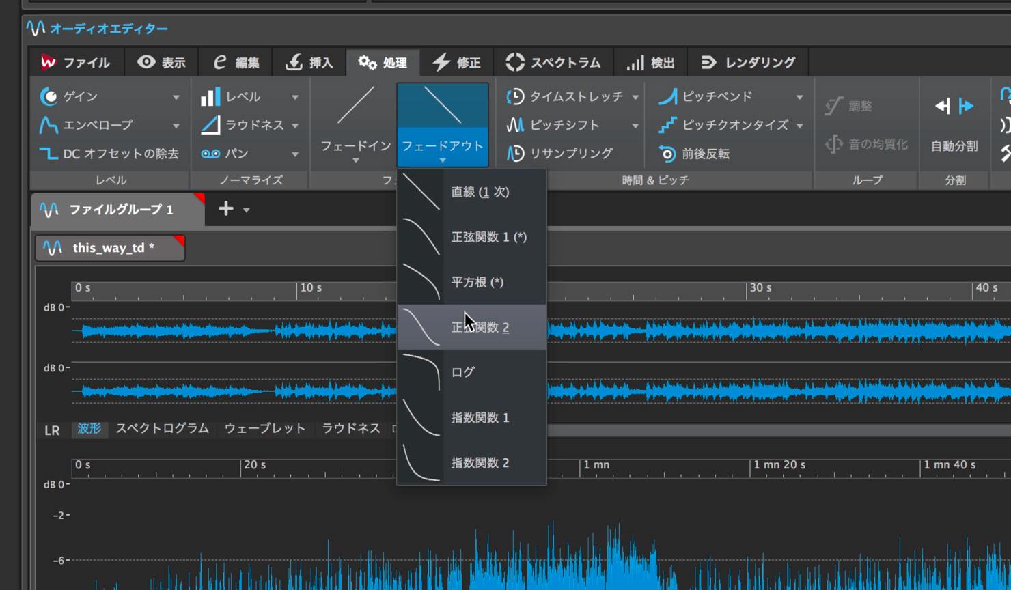1011x590 pixels.
Task: Click the Auto Split (自動分割) icon
Action: (x=954, y=106)
